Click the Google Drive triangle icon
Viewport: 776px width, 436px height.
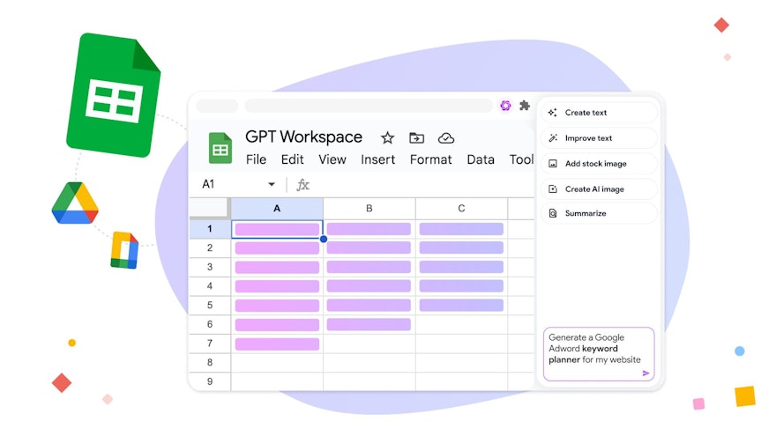pyautogui.click(x=75, y=203)
